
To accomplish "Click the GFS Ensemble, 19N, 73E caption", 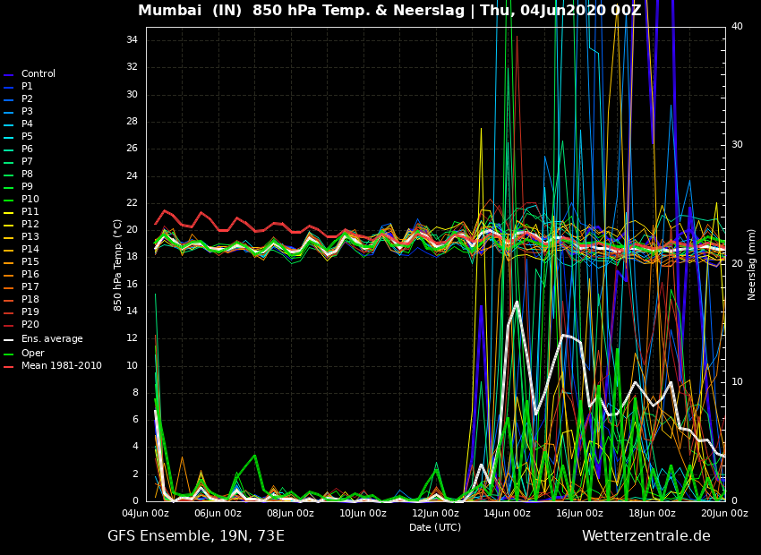I will pyautogui.click(x=196, y=536).
